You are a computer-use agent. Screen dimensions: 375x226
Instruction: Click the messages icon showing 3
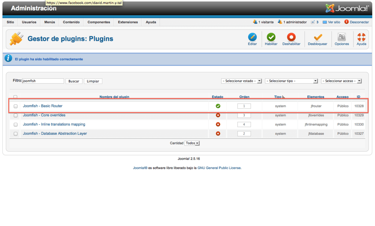(x=313, y=22)
